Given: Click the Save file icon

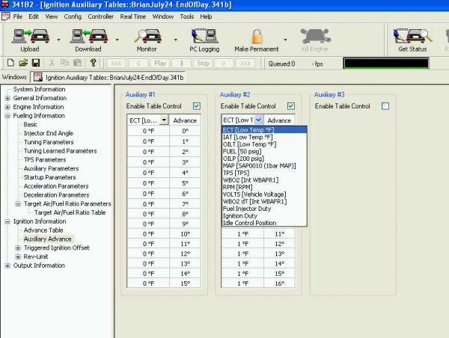Looking at the screenshot, I should tap(34, 64).
